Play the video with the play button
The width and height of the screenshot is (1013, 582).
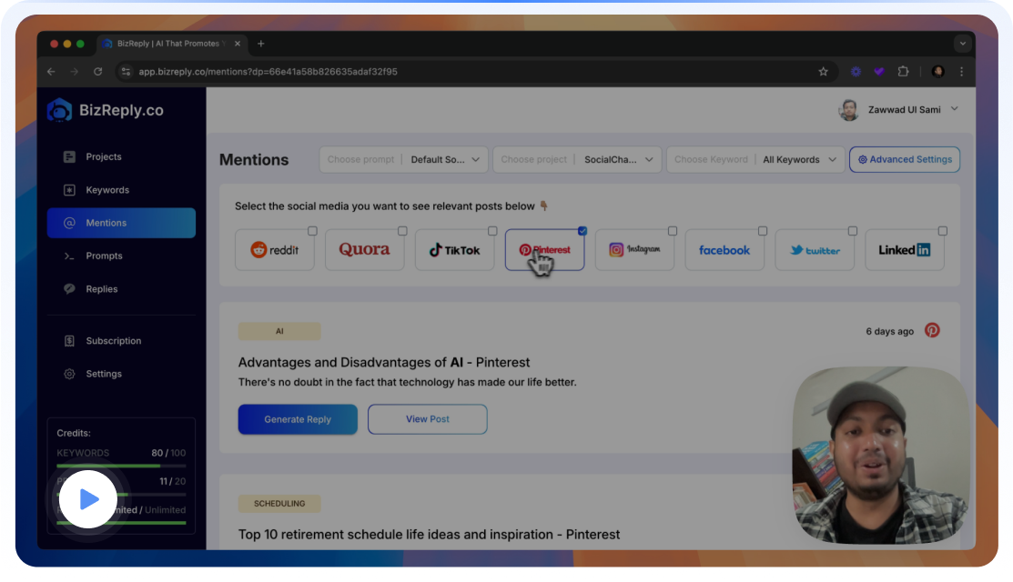point(88,499)
